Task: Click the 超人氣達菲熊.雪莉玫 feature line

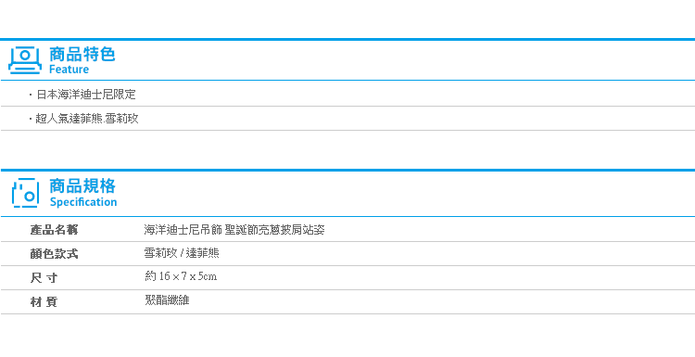Action: [x=87, y=119]
